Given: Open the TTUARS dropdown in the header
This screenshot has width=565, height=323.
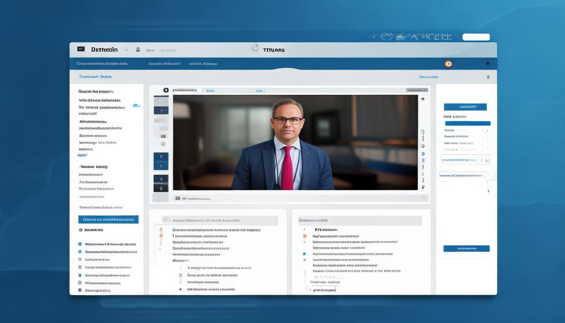Looking at the screenshot, I should tap(273, 50).
